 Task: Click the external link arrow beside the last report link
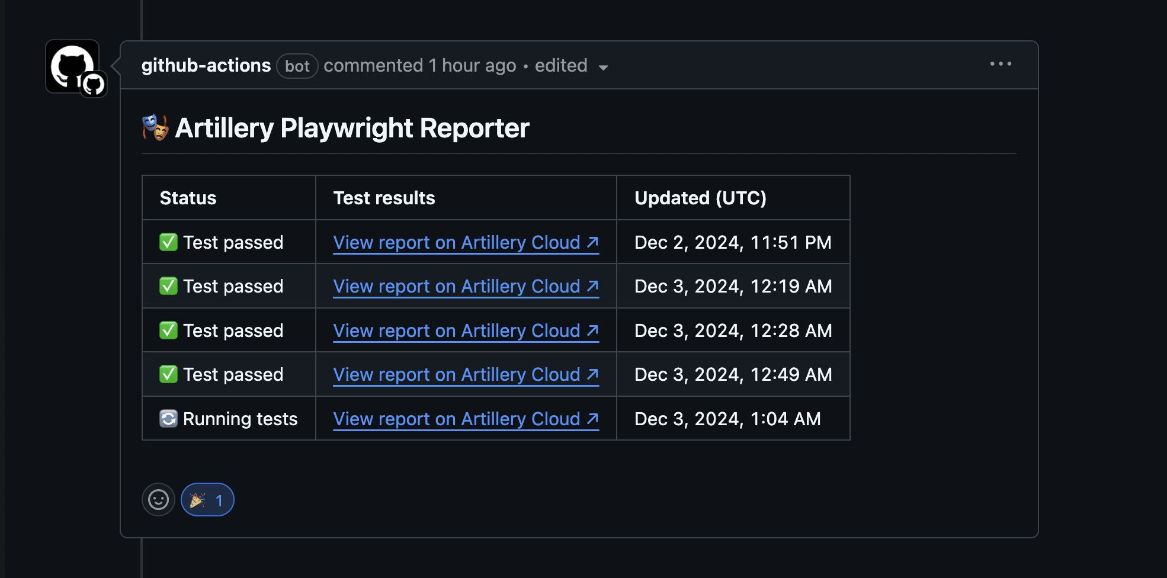click(593, 418)
